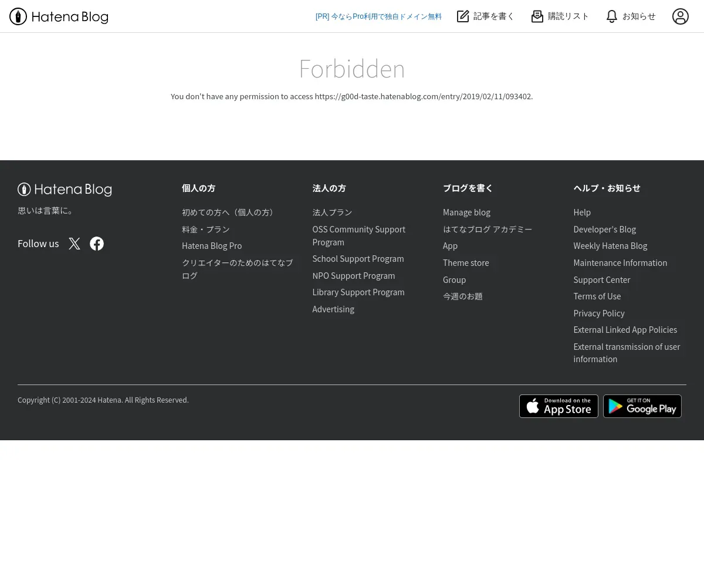This screenshot has width=704, height=587.
Task: Open the Theme store link
Action: 466,263
